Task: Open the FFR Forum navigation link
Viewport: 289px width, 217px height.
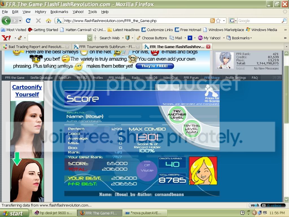Action: [191, 78]
